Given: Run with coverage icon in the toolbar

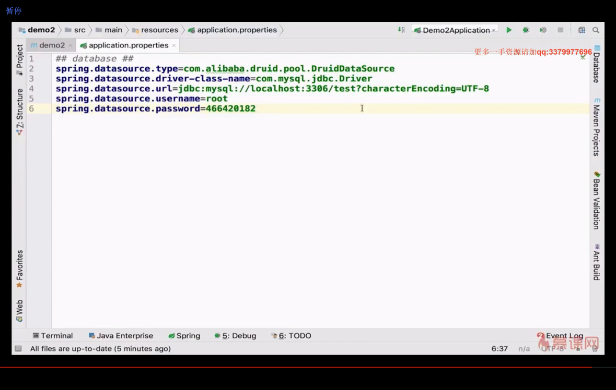Looking at the screenshot, I should (543, 30).
